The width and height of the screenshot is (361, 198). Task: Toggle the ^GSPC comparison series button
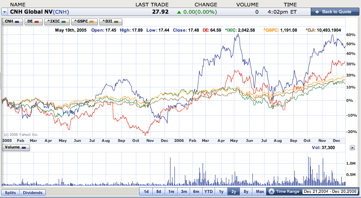tap(84, 21)
